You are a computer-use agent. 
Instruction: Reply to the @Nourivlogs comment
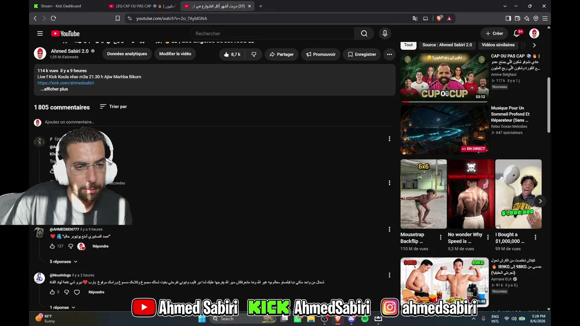97,292
